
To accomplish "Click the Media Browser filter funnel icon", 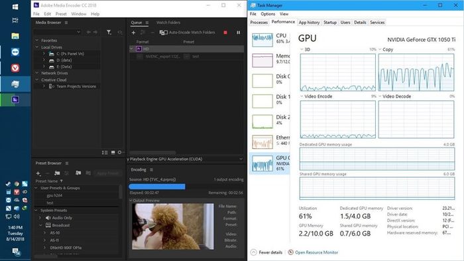I will point(109,32).
